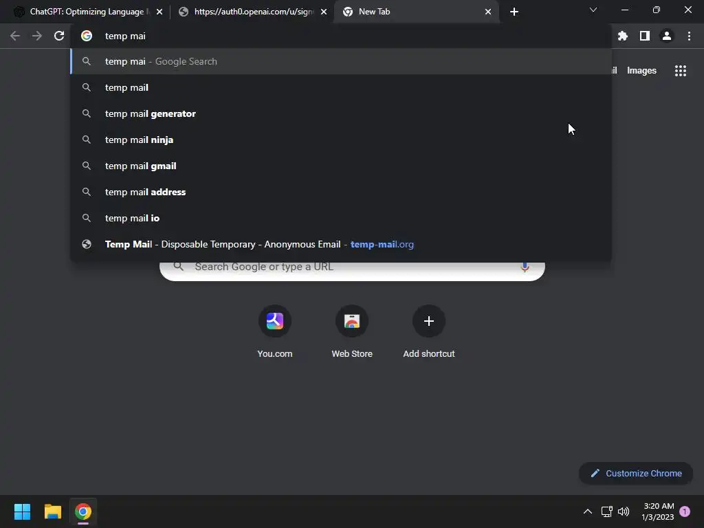
Task: Open the Web Store shortcut
Action: pyautogui.click(x=352, y=331)
